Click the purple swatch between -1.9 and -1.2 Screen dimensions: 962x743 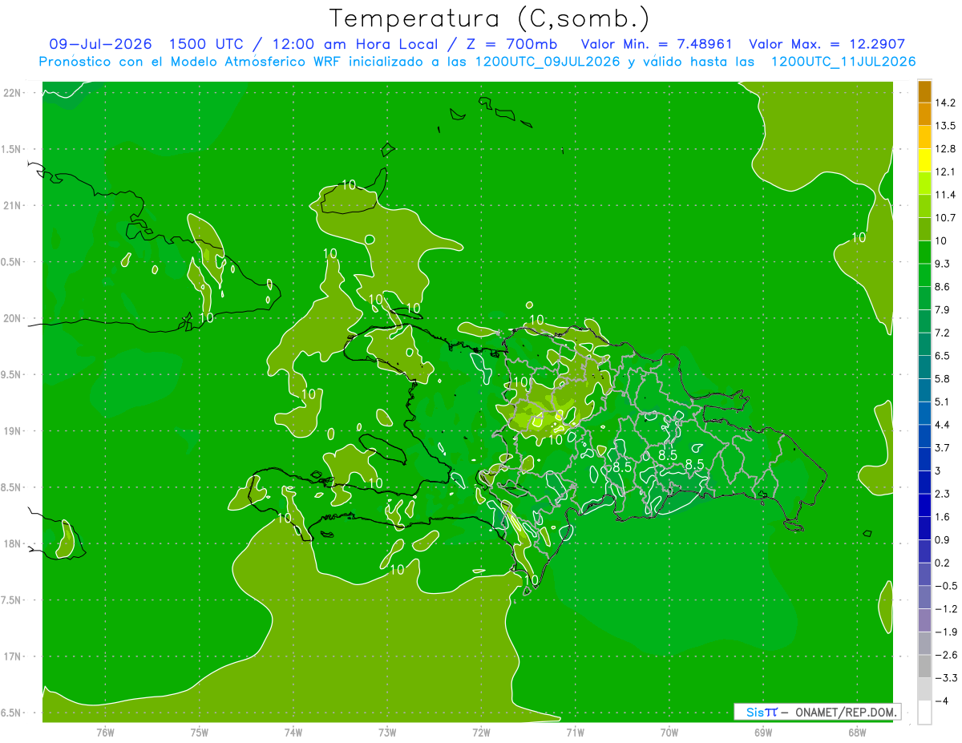click(x=924, y=620)
